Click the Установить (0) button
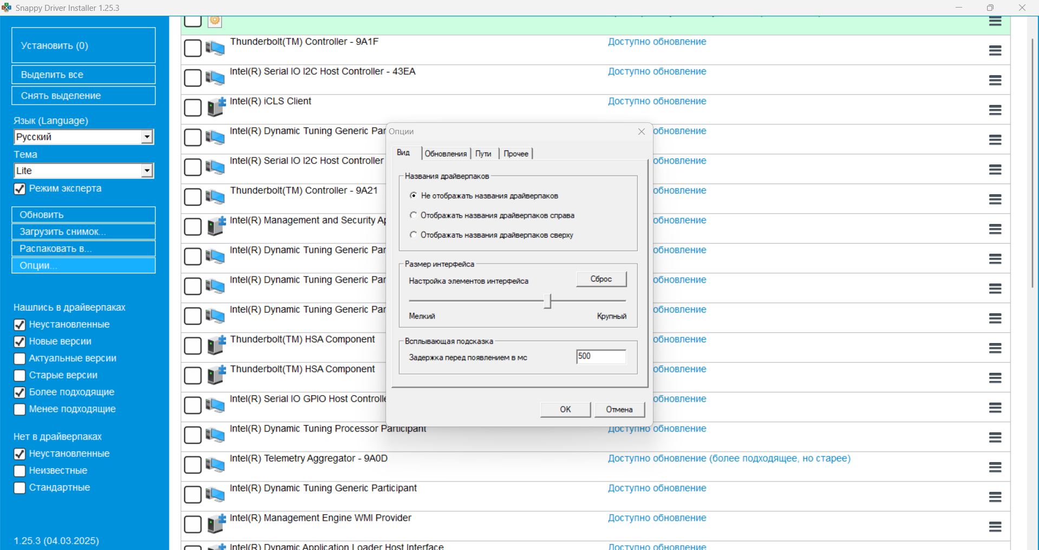 [x=83, y=45]
